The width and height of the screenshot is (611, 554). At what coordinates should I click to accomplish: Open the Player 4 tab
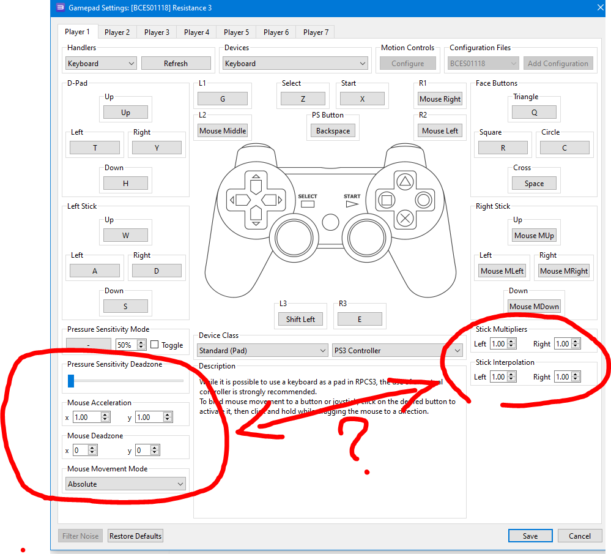pos(196,32)
